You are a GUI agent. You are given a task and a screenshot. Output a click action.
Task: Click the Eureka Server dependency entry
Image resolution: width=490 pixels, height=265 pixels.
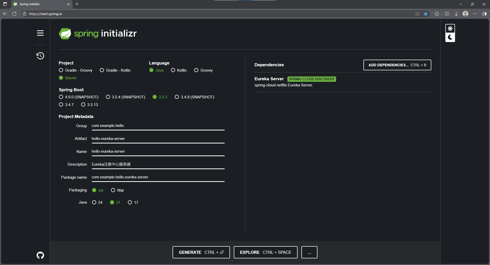343,82
